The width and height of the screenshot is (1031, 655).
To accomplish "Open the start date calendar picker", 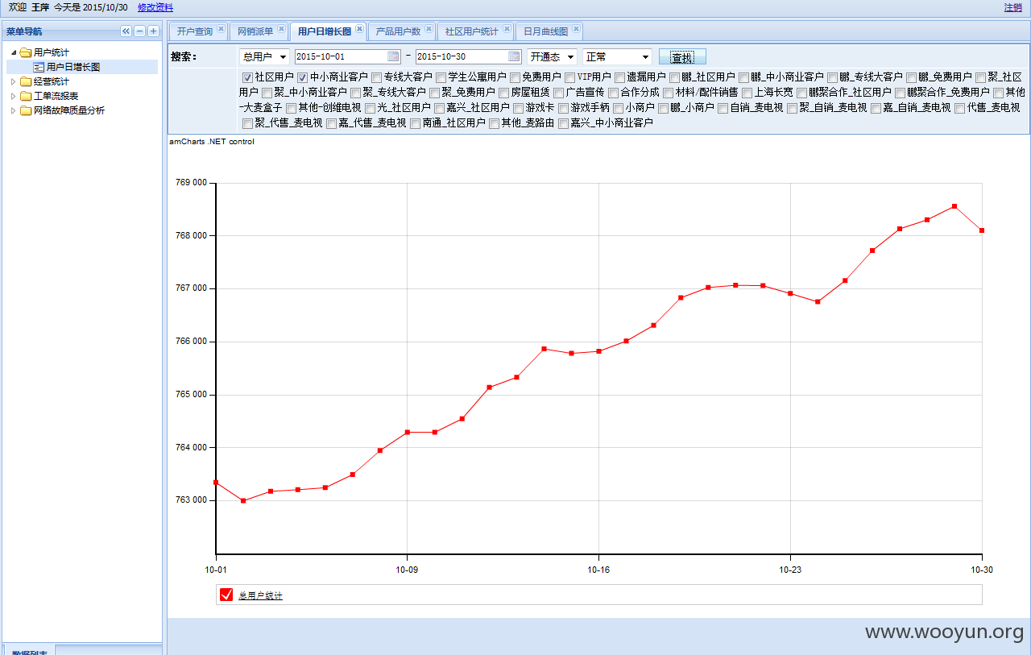I will (x=393, y=56).
